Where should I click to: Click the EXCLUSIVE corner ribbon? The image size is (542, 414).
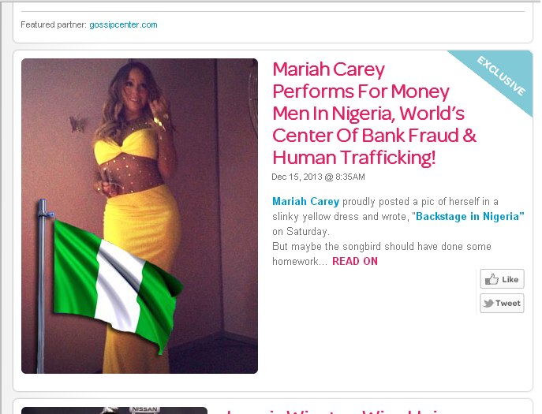pos(498,78)
